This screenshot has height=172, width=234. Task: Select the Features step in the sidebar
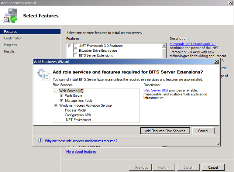pyautogui.click(x=30, y=32)
